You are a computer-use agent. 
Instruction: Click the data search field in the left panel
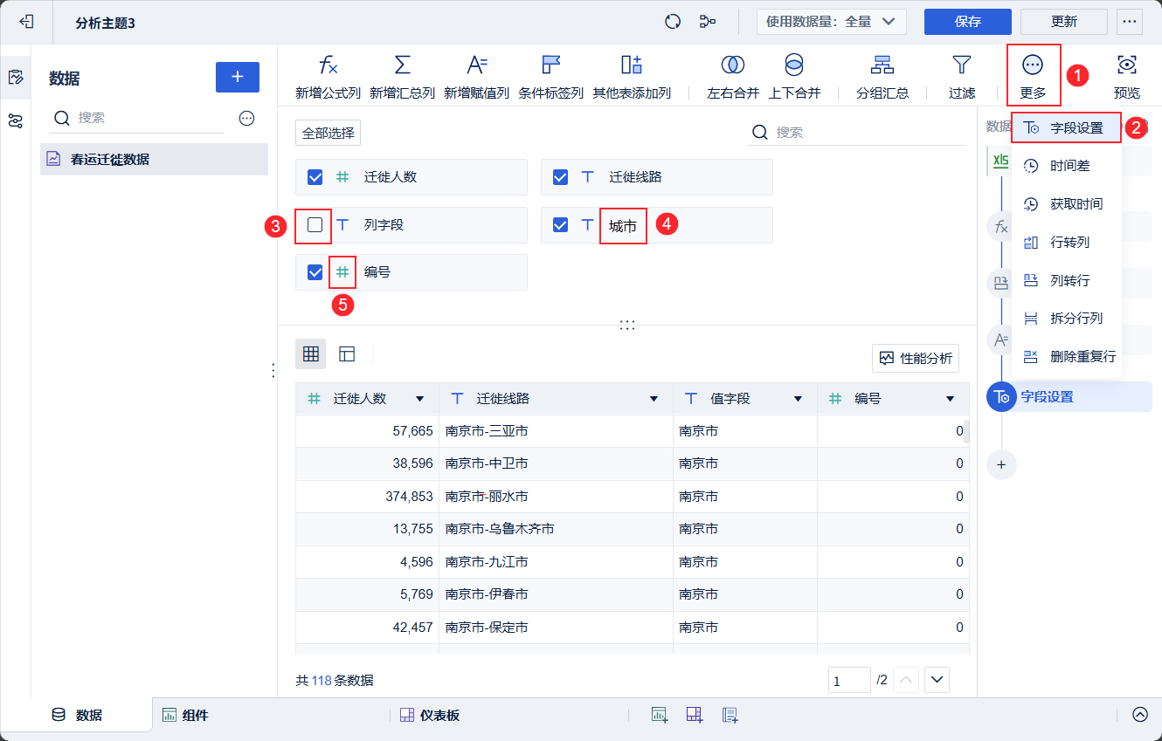coord(138,118)
